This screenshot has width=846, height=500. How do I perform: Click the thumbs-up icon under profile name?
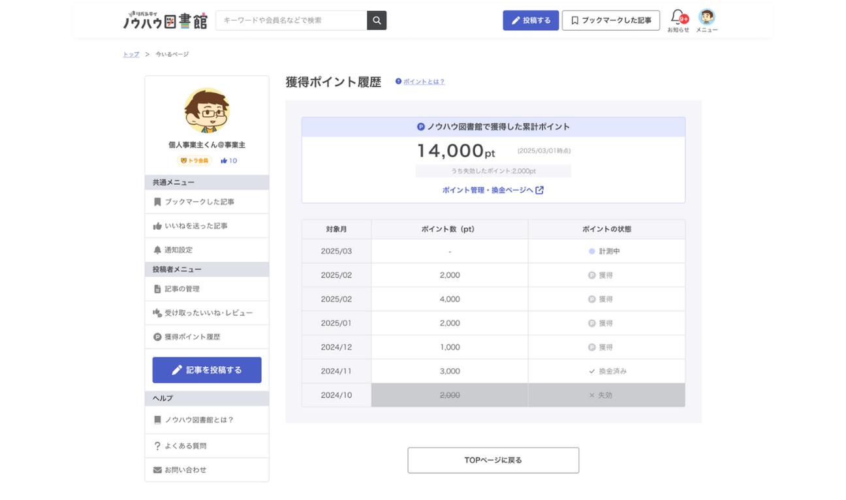click(224, 161)
